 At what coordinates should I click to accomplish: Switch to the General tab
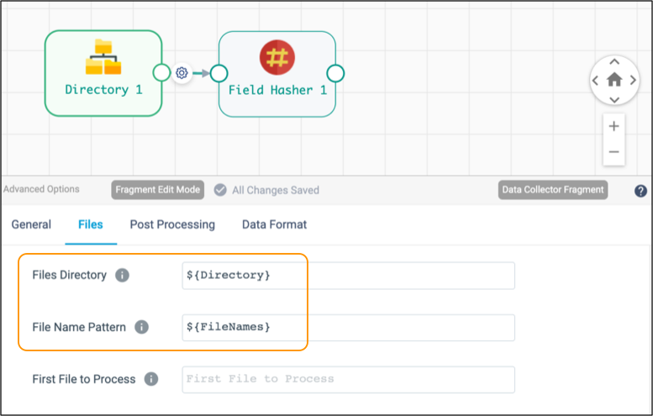[x=31, y=224]
